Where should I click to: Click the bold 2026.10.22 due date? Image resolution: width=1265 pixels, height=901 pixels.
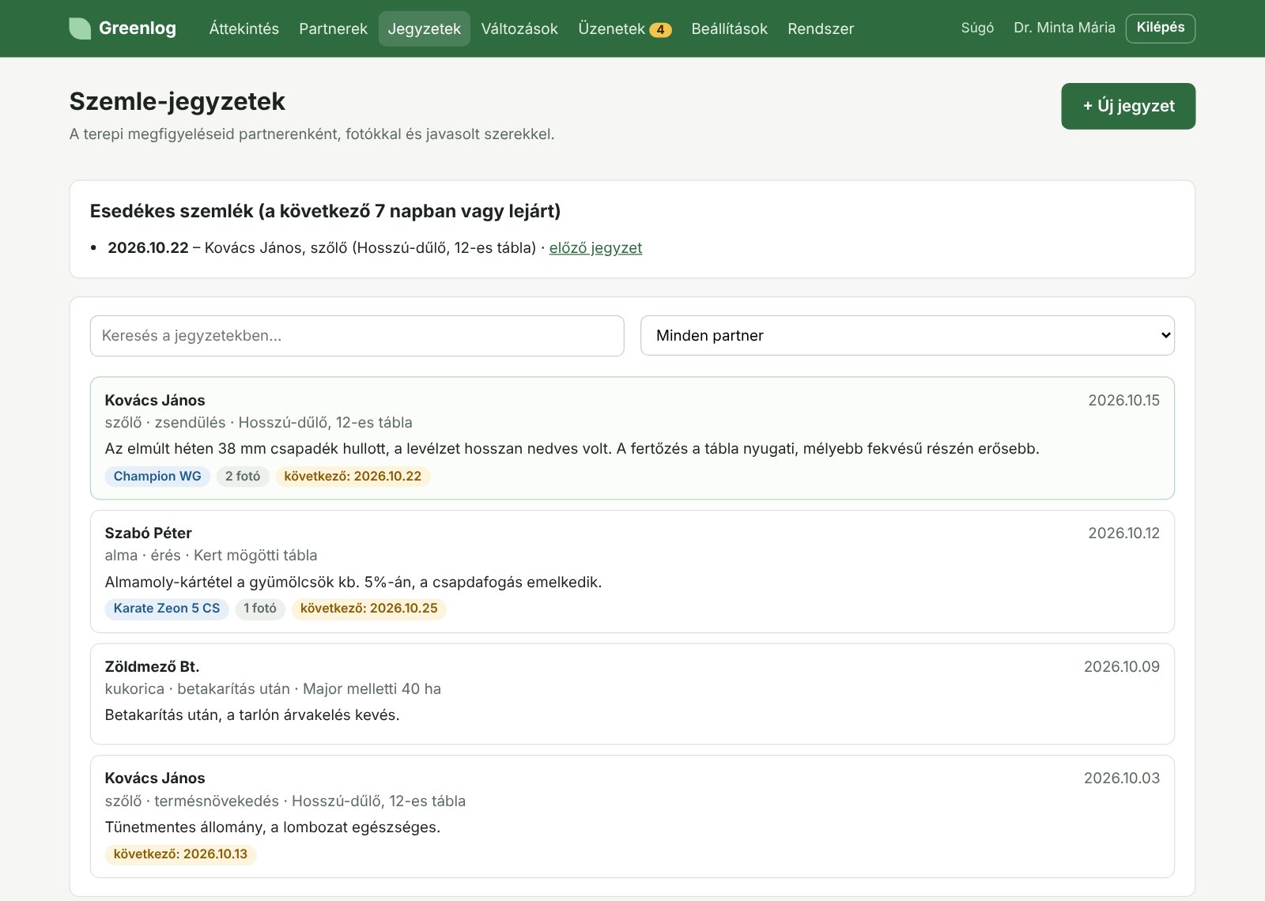coord(148,247)
